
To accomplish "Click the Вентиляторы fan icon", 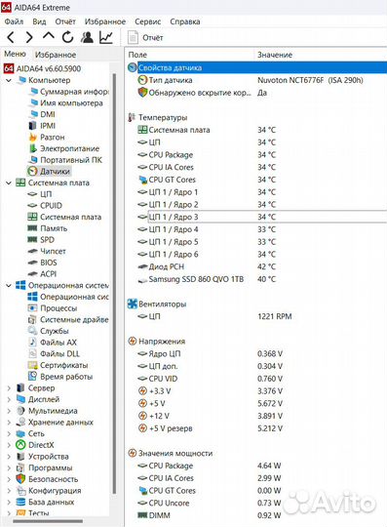I will point(133,304).
